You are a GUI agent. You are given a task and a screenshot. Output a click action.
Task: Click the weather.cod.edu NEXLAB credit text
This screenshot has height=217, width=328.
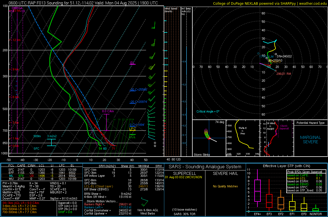[270, 3]
